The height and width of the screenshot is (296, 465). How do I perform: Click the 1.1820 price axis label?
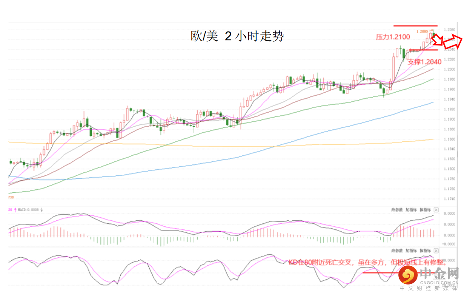point(449,159)
